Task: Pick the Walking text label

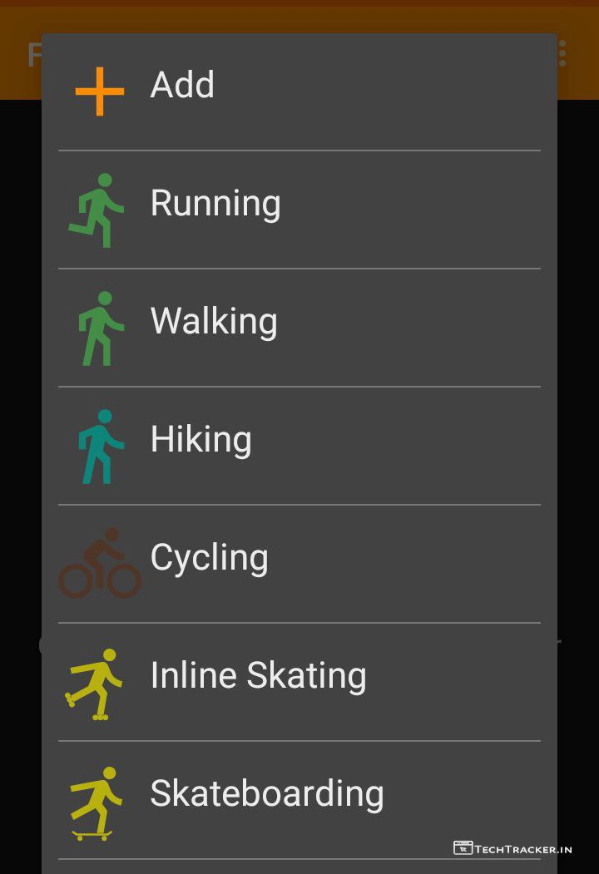Action: click(x=214, y=322)
